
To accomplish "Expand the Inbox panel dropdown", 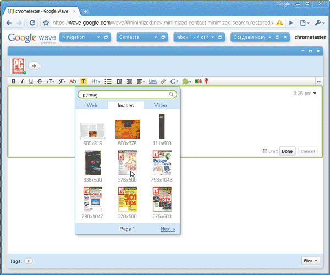I will (x=213, y=37).
